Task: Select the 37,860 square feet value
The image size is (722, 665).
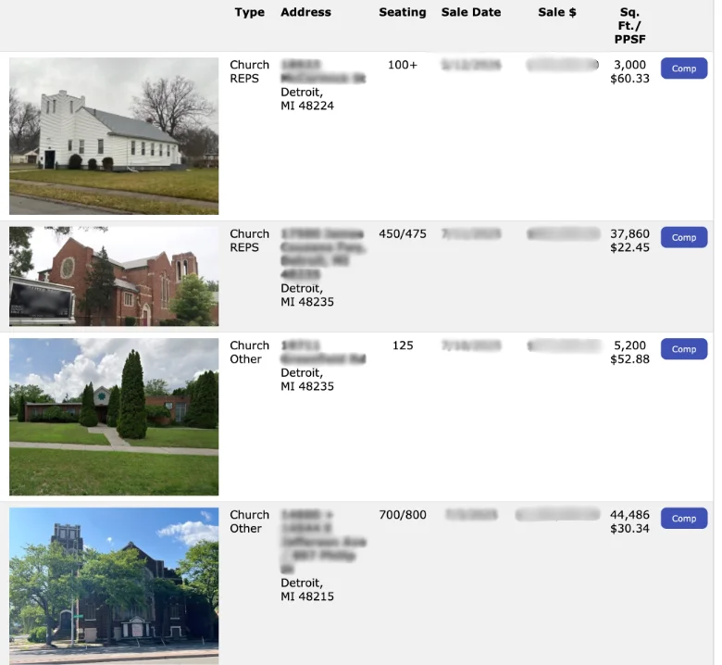Action: pos(630,234)
